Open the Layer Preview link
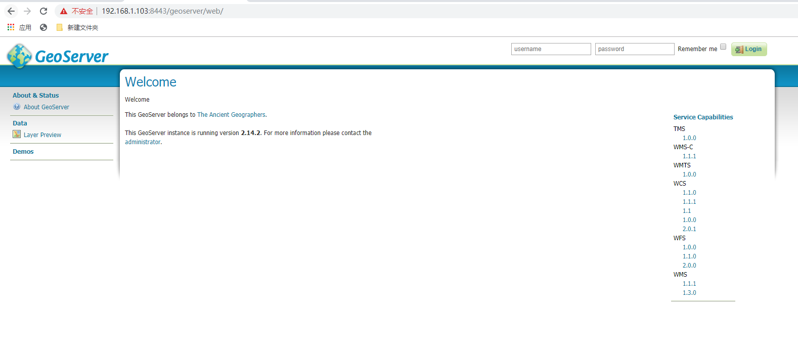 pos(42,135)
